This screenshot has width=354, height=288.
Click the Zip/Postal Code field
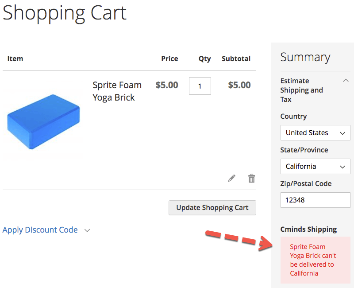[315, 200]
